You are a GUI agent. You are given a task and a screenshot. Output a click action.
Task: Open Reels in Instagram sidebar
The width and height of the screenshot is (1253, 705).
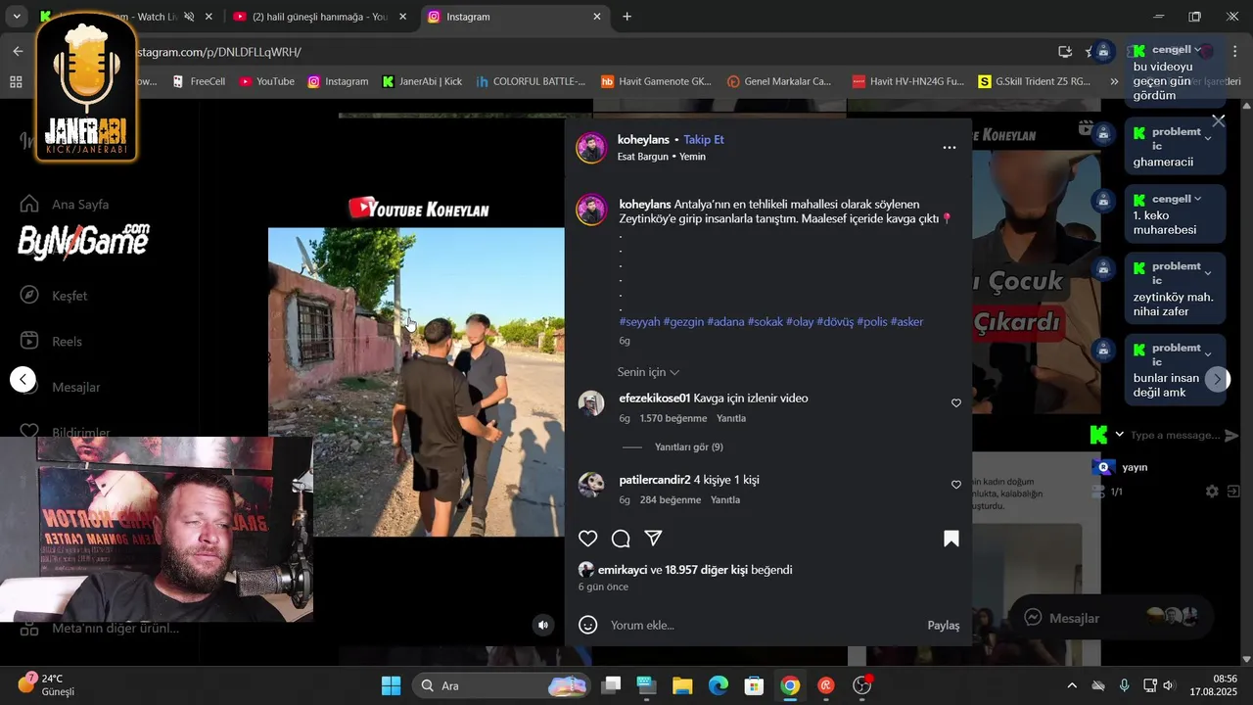click(52, 342)
